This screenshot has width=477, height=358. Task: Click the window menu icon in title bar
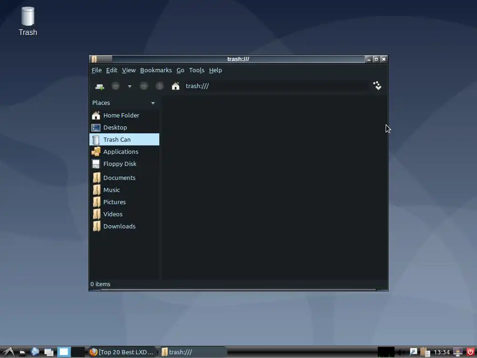[x=94, y=59]
